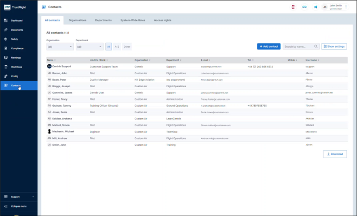
Task: Open the Dashboard sidebar icon
Action: tap(6, 21)
